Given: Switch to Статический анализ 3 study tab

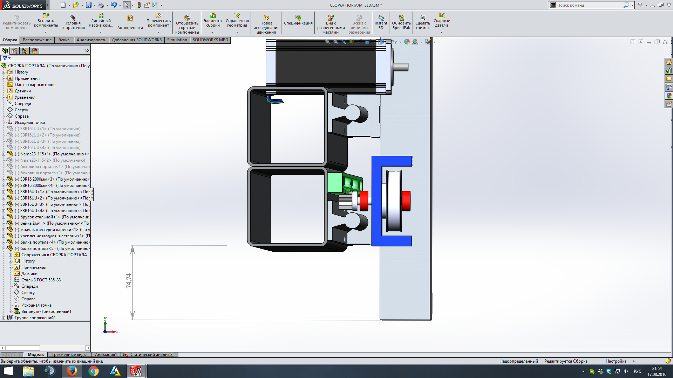Looking at the screenshot, I should click(x=151, y=355).
